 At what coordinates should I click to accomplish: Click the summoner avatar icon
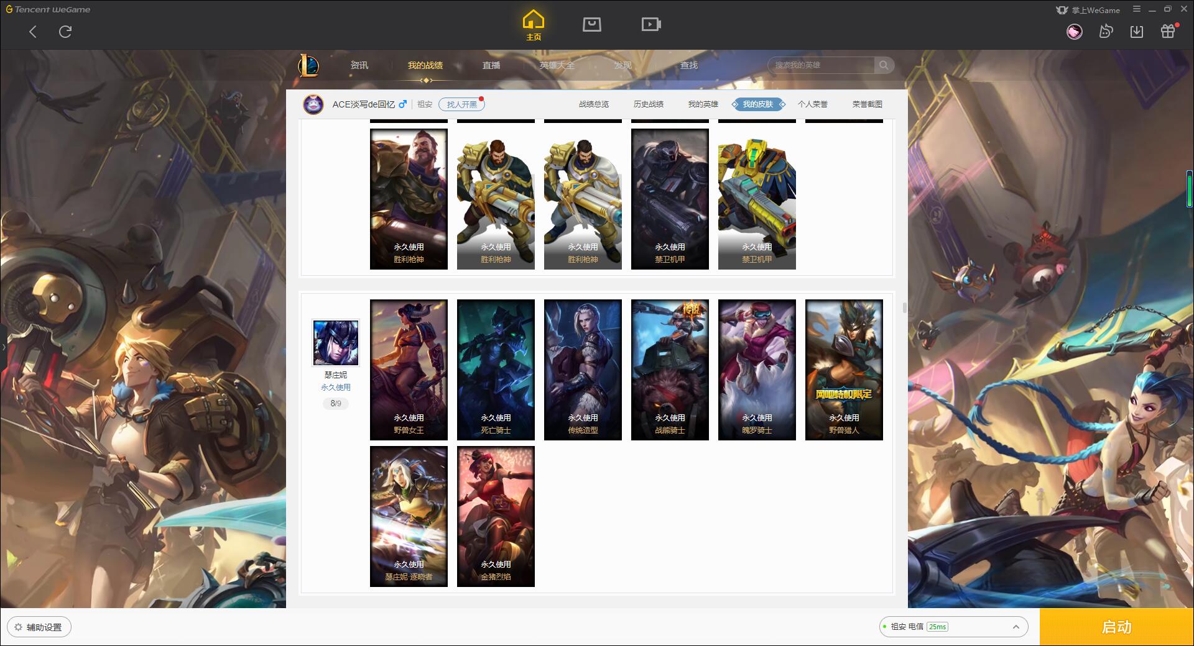point(313,104)
